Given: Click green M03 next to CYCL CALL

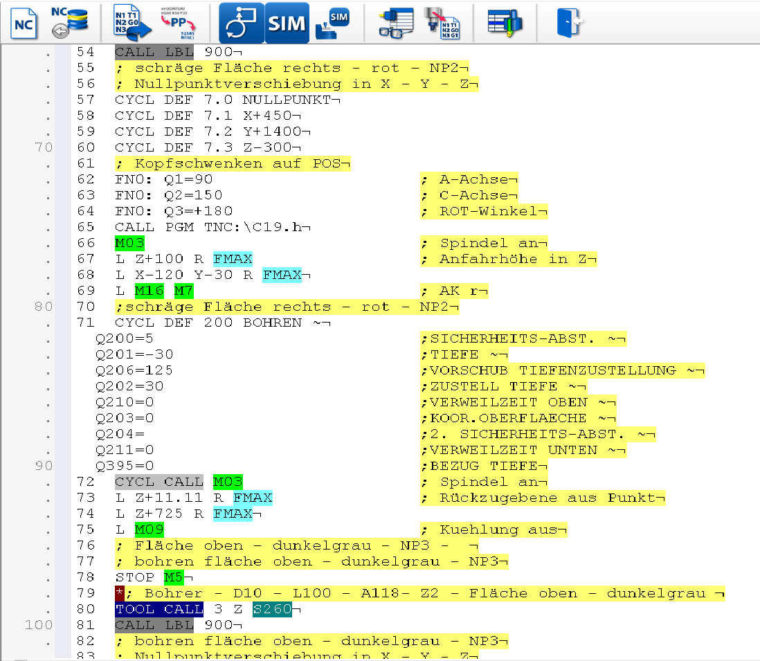Looking at the screenshot, I should 228,482.
